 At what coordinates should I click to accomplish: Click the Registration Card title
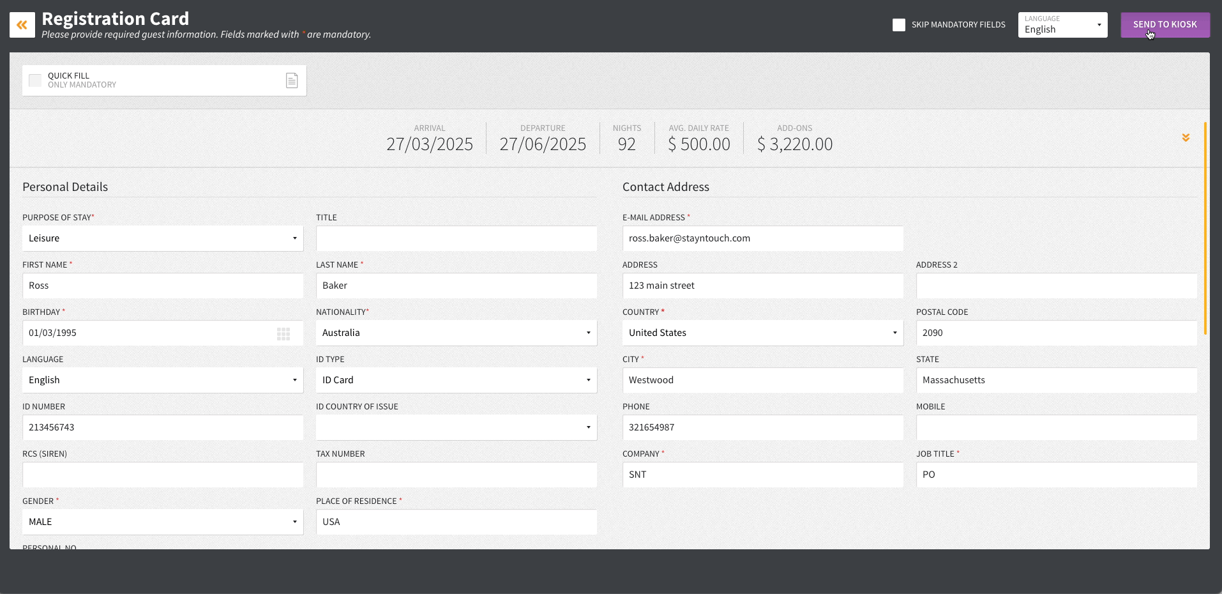point(116,19)
